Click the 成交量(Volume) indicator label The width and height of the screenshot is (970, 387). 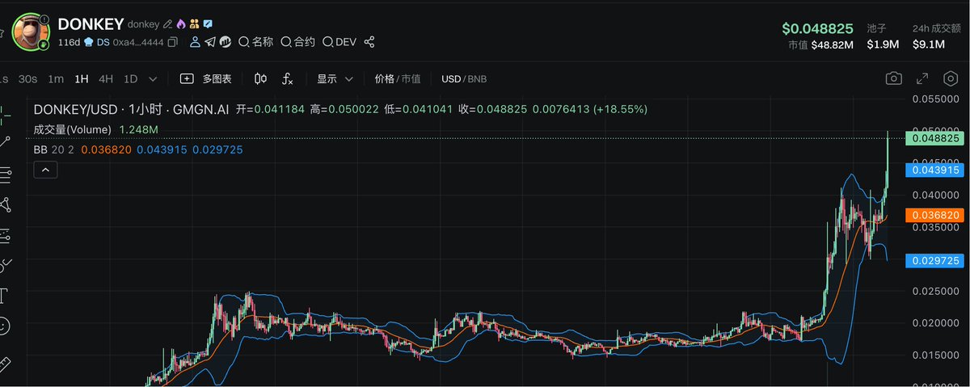click(73, 129)
